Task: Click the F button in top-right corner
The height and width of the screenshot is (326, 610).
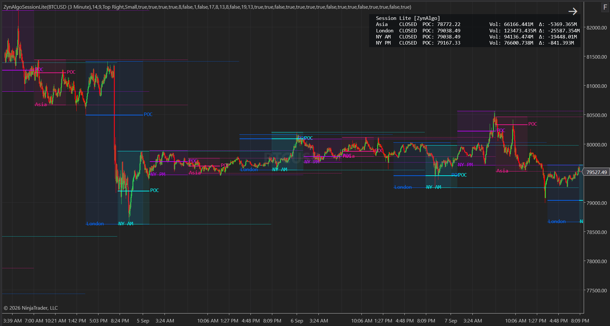Action: pos(605,7)
